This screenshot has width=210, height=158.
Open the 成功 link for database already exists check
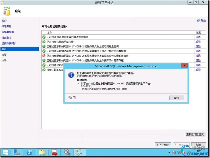[x=198, y=51]
